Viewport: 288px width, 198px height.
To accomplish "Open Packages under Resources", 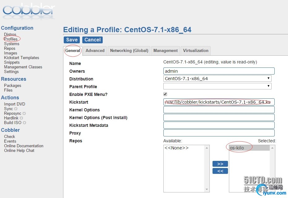I will tap(12, 86).
